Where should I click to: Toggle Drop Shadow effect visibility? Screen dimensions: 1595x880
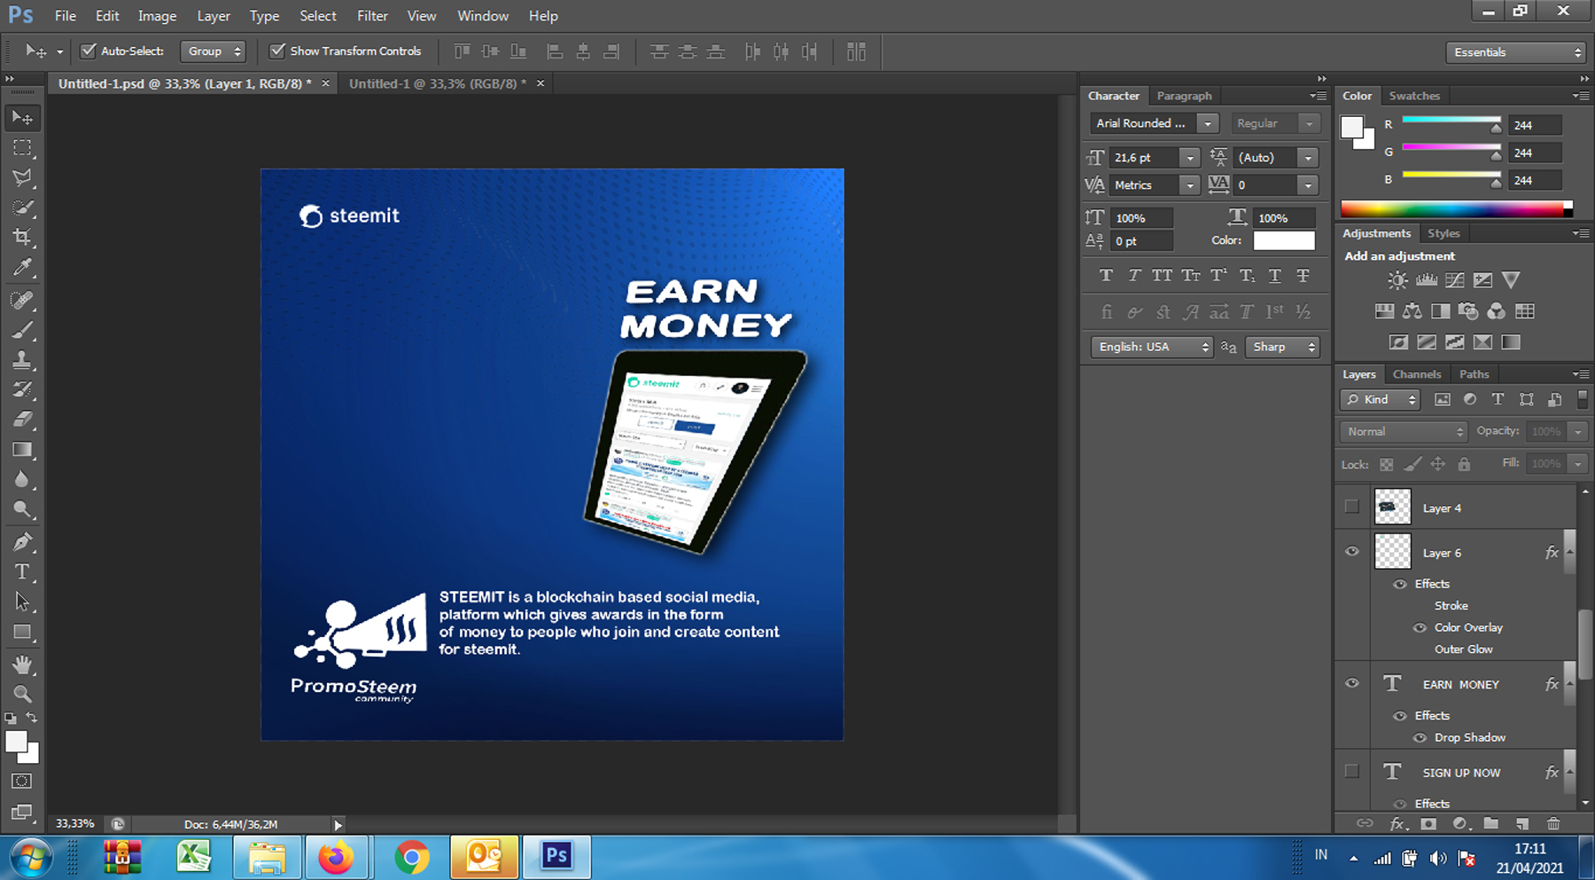click(1420, 737)
